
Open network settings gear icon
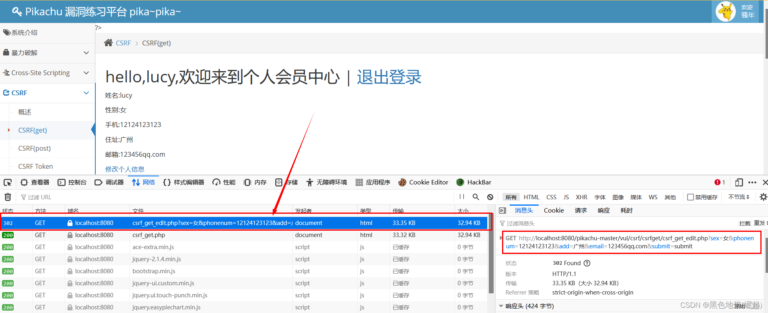click(x=763, y=197)
